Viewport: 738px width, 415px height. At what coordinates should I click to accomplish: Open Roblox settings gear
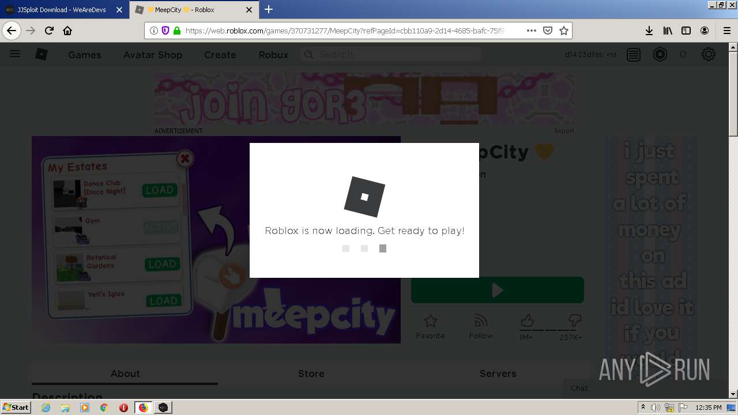click(709, 54)
